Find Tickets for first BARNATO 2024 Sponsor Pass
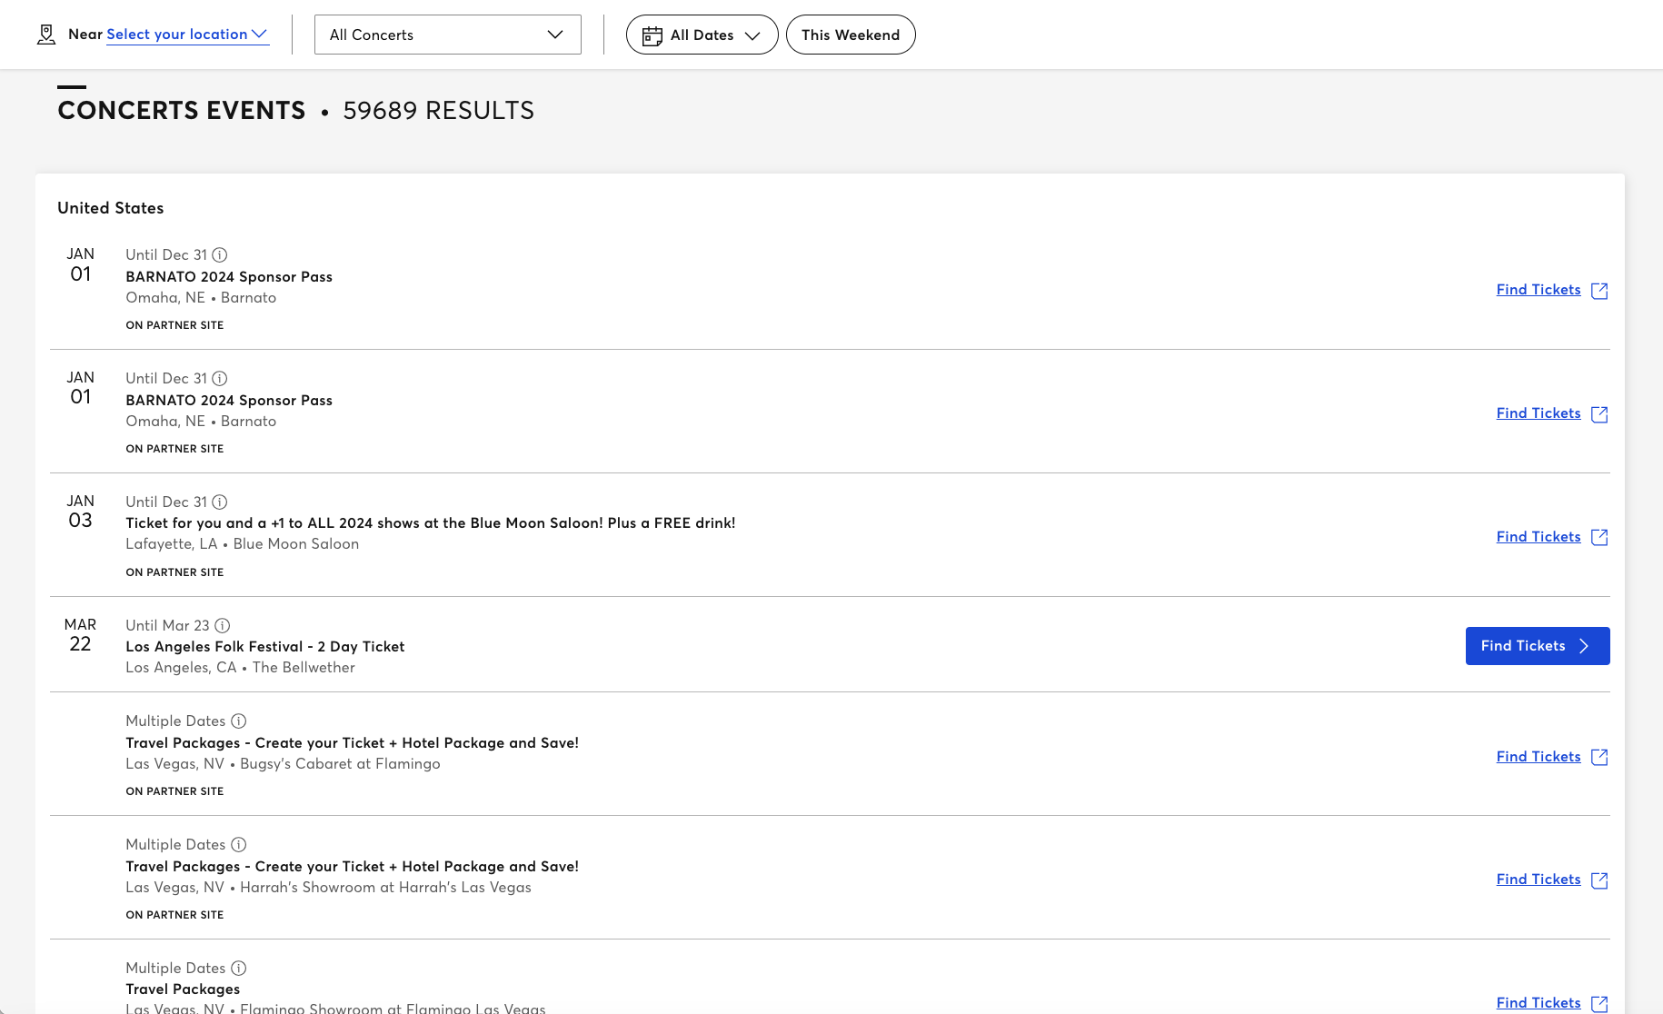The width and height of the screenshot is (1663, 1014). pos(1539,290)
